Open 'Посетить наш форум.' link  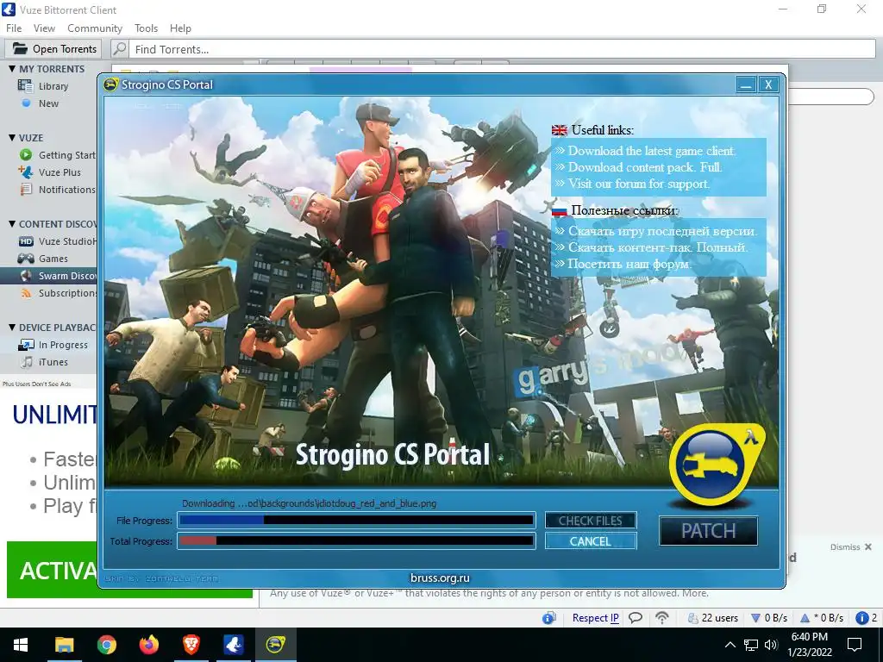pyautogui.click(x=629, y=264)
